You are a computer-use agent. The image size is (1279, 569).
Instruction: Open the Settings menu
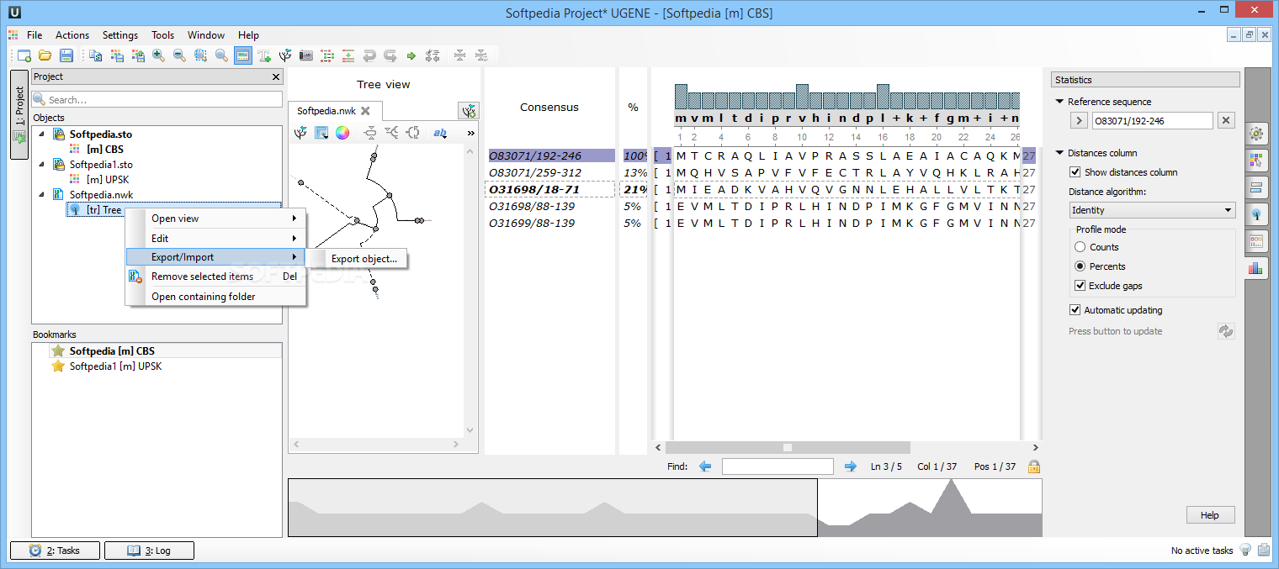120,35
